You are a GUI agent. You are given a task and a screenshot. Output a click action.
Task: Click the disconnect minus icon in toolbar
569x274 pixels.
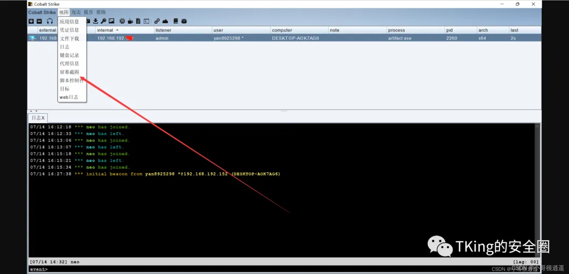point(39,22)
